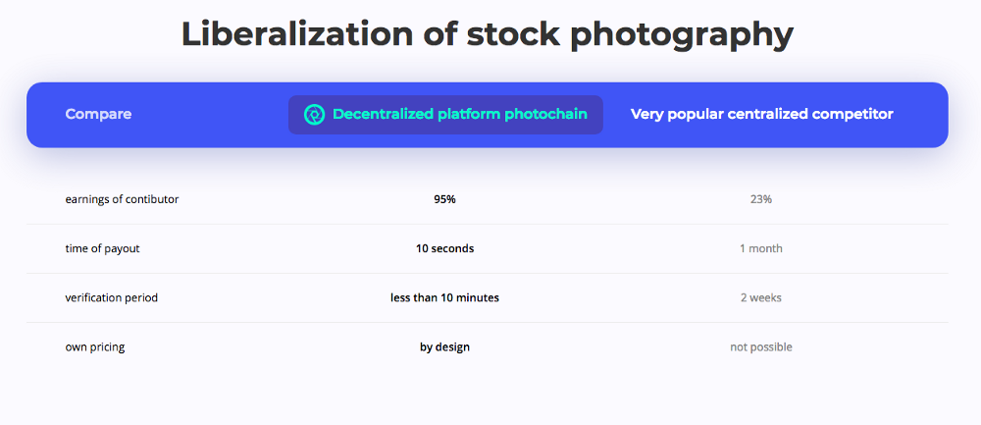Click the Compare header label

(x=98, y=114)
